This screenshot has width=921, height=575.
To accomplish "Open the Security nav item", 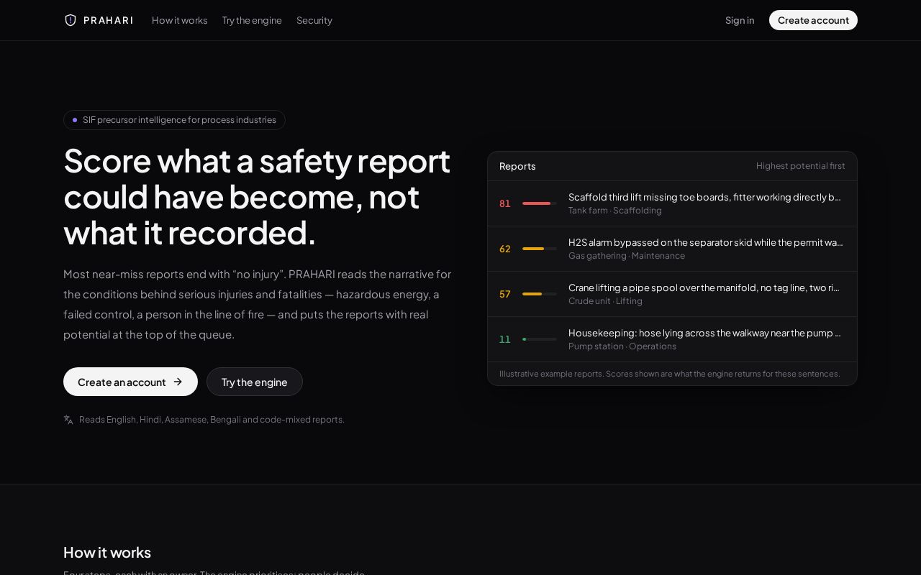I will coord(314,20).
